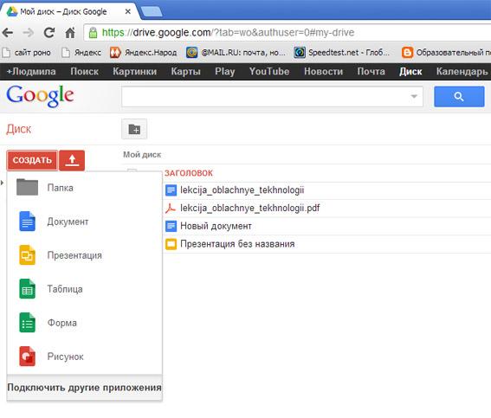Viewport: 491px width, 418px height.
Task: Click the Google logo
Action: [x=40, y=96]
